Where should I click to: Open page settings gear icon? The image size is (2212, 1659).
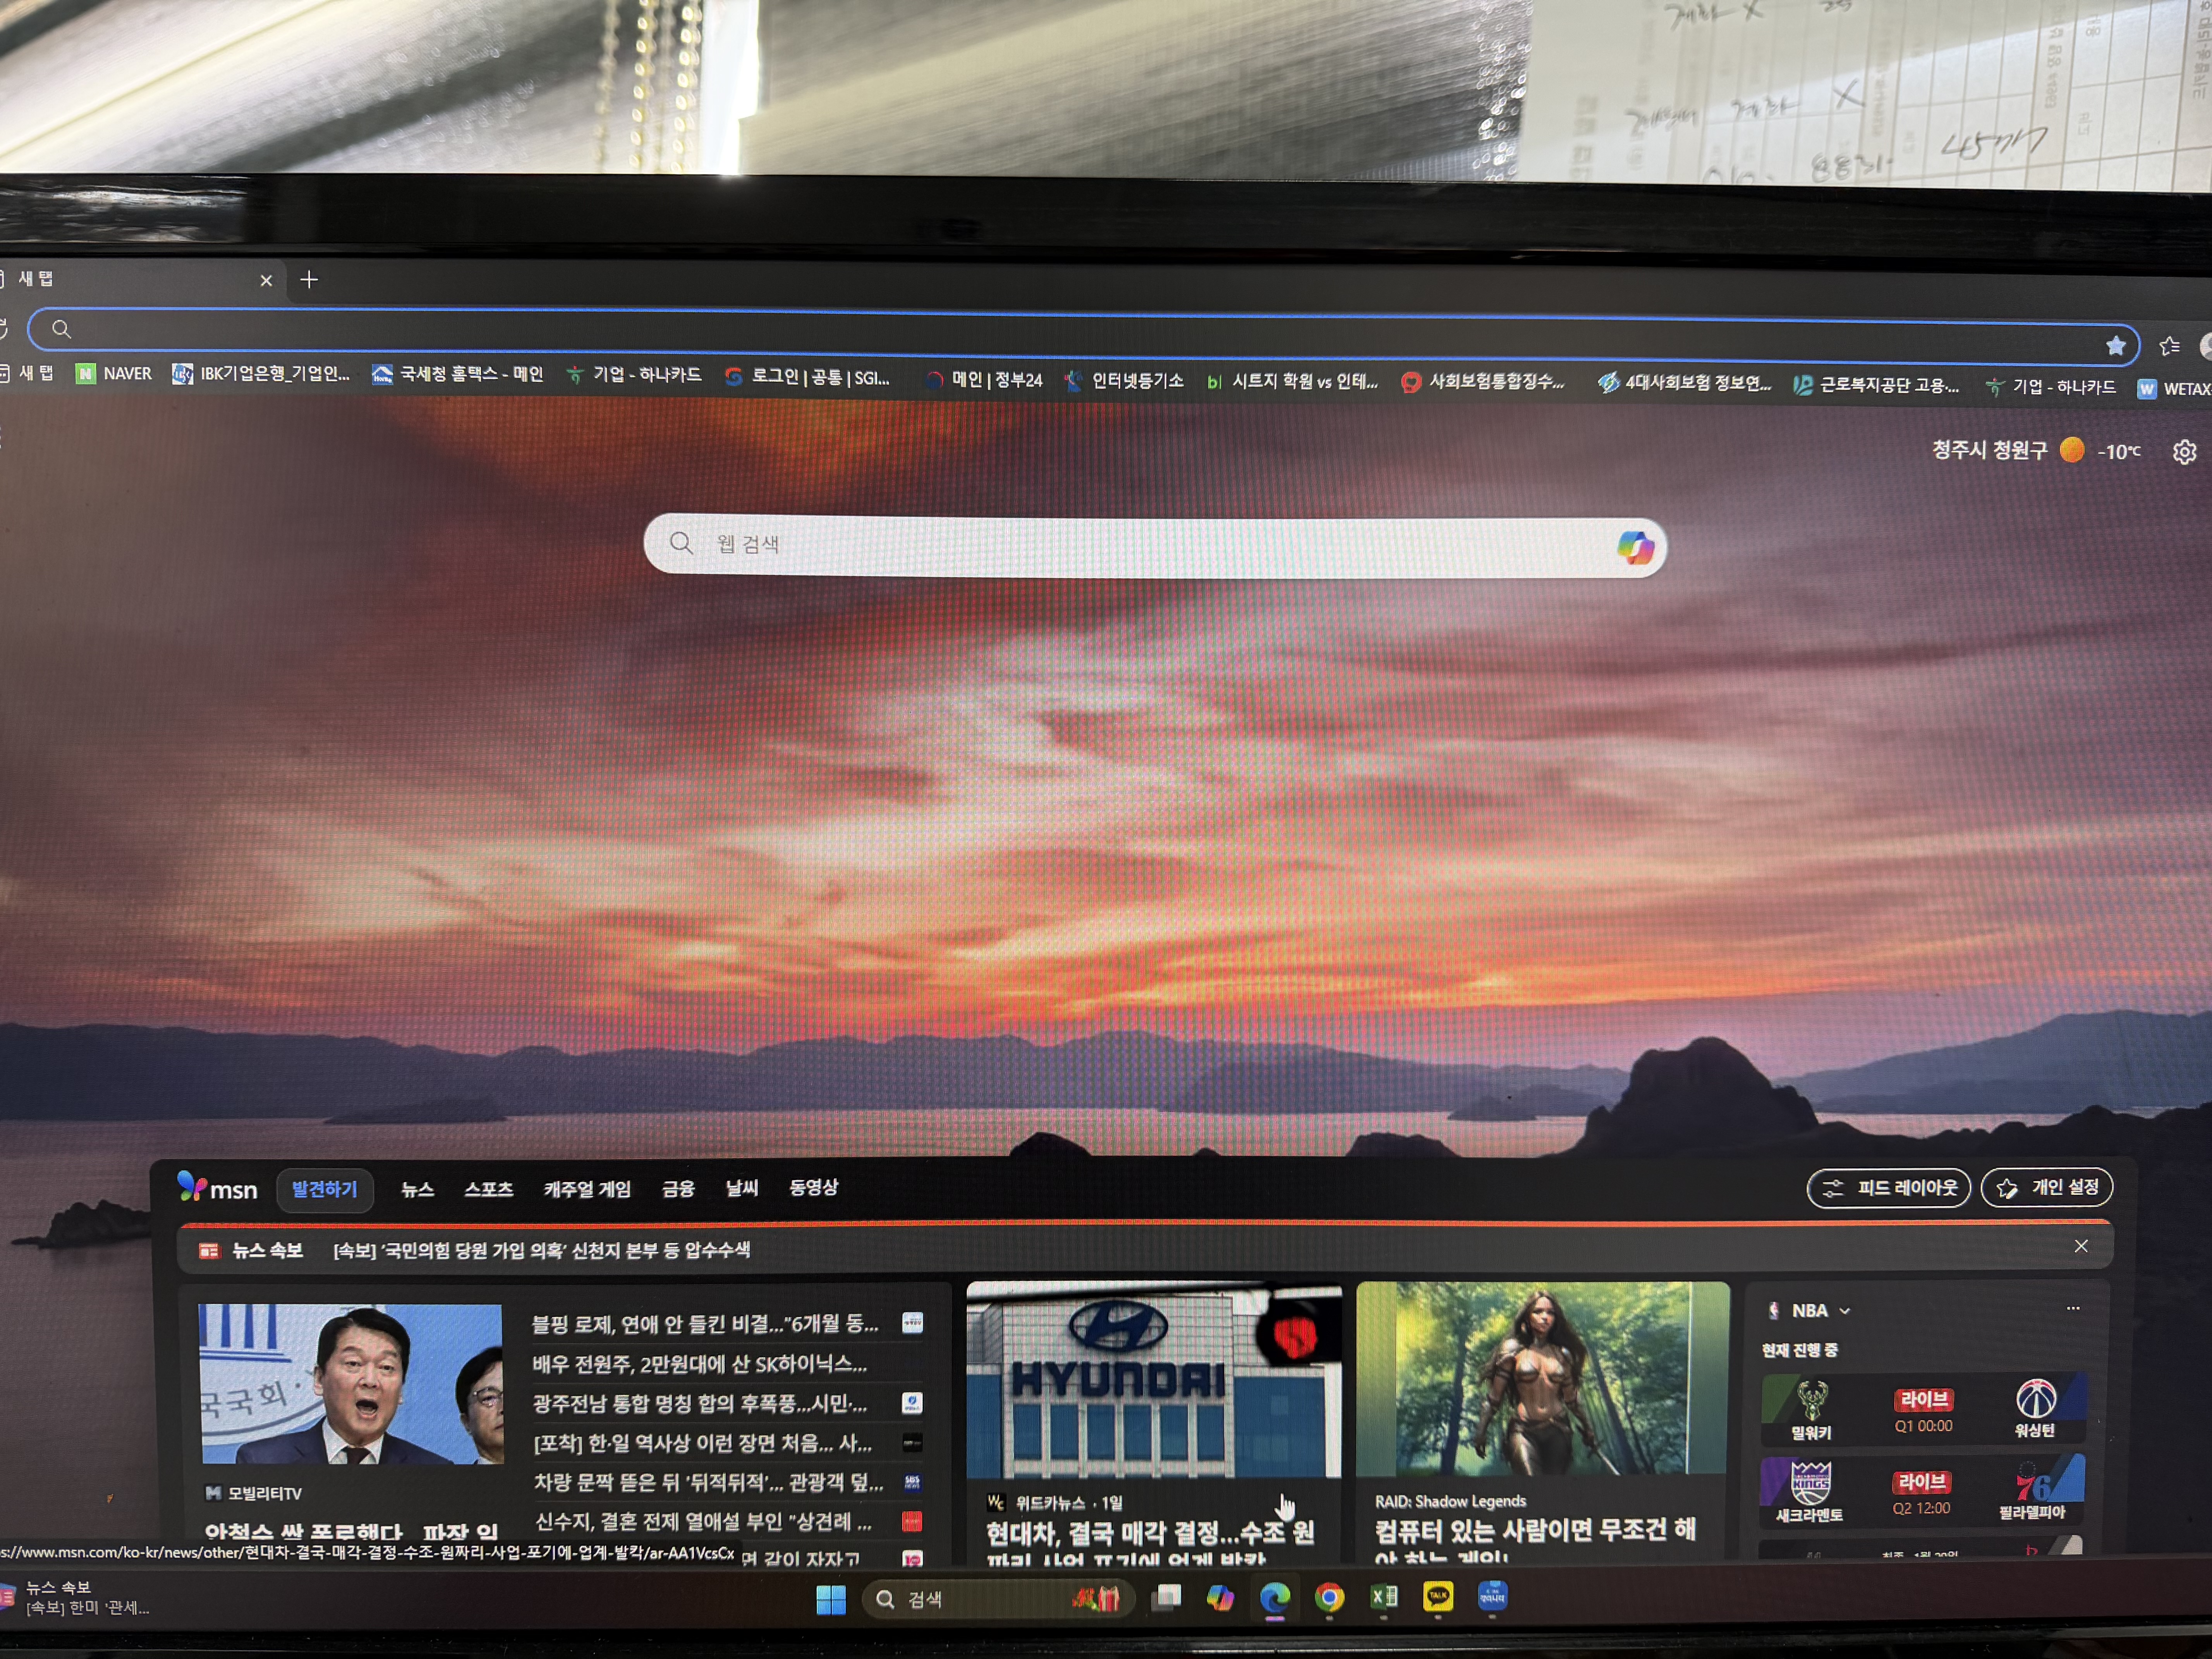2185,452
